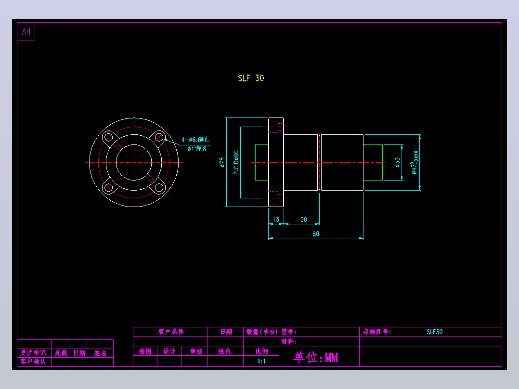
Task: Click the 客户名称 title block cell
Action: 170,332
